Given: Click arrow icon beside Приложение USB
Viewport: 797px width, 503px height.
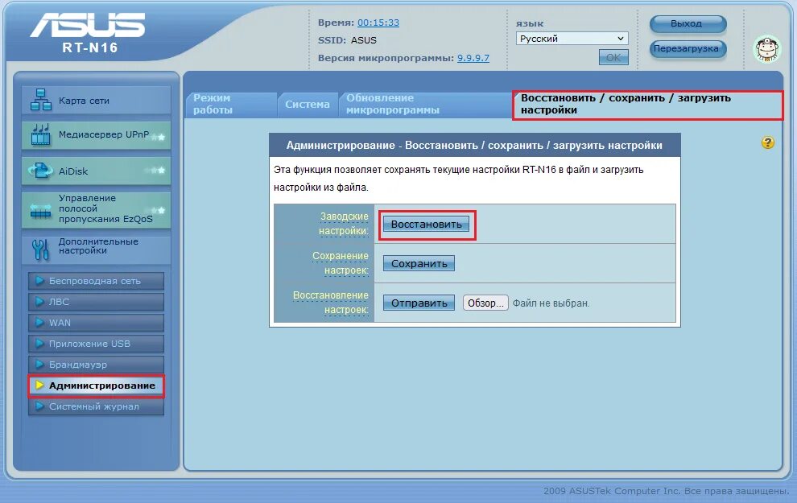Looking at the screenshot, I should pos(39,343).
